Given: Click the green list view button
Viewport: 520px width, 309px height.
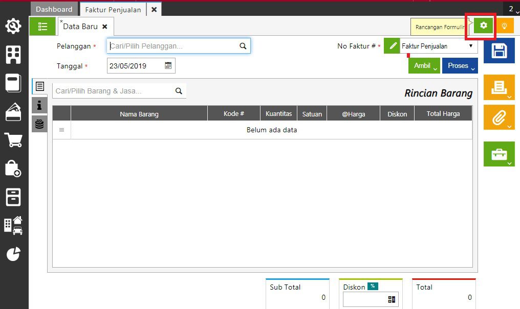Looking at the screenshot, I should click(x=42, y=26).
